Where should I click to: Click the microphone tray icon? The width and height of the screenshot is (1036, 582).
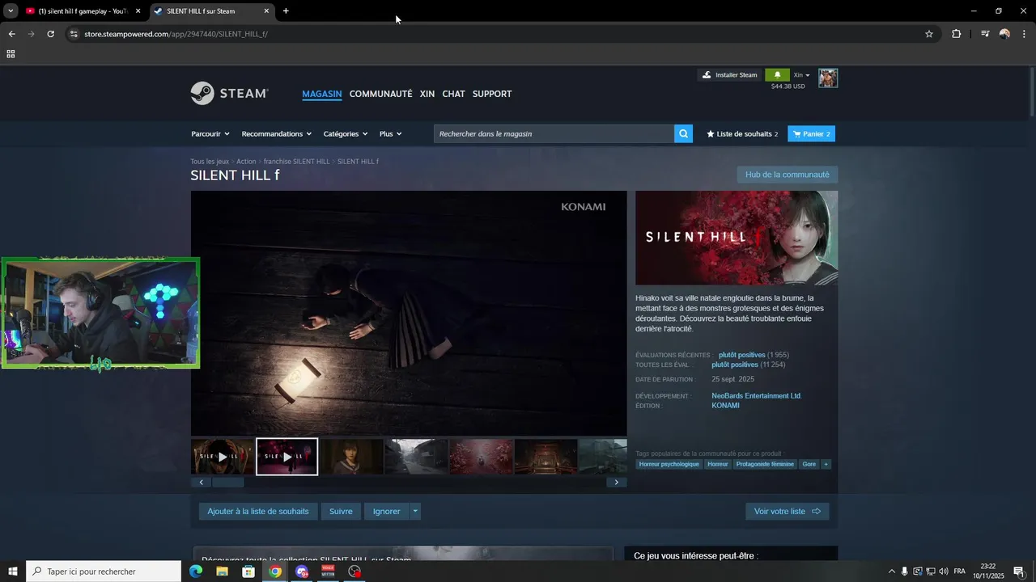tap(905, 571)
